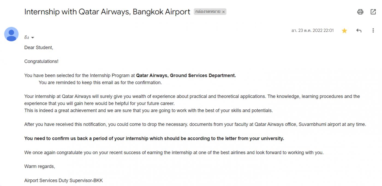Image resolution: width=382 pixels, height=186 pixels.
Task: Click bold 'Qatar Airways, Ground Services Department.' text
Action: (x=186, y=76)
